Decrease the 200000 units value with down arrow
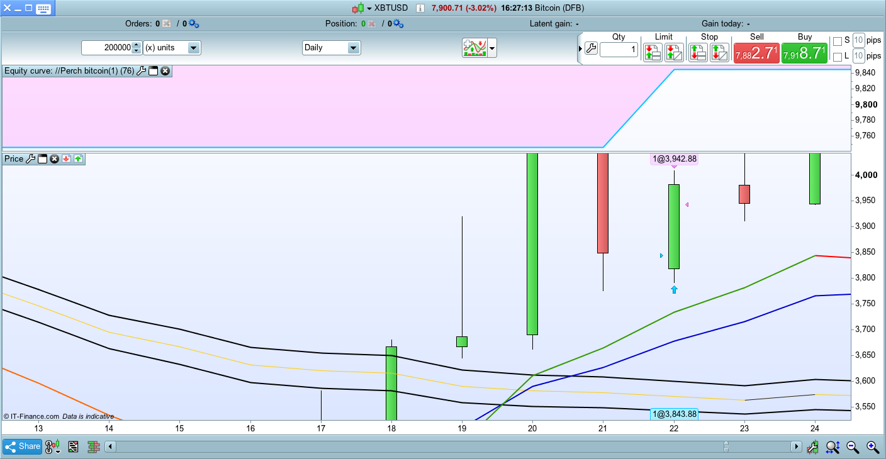 (137, 52)
